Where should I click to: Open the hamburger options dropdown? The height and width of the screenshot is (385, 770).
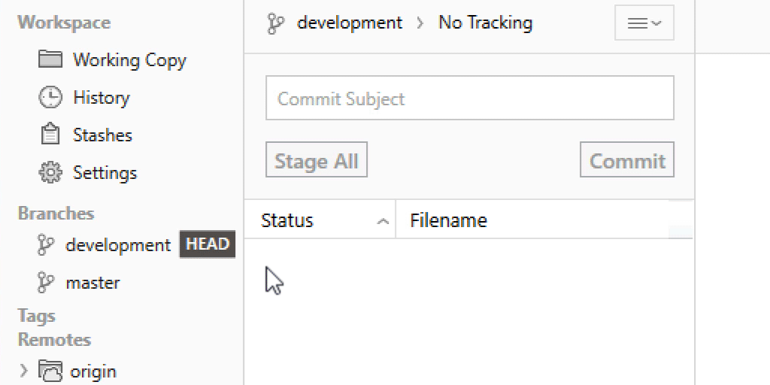coord(644,23)
